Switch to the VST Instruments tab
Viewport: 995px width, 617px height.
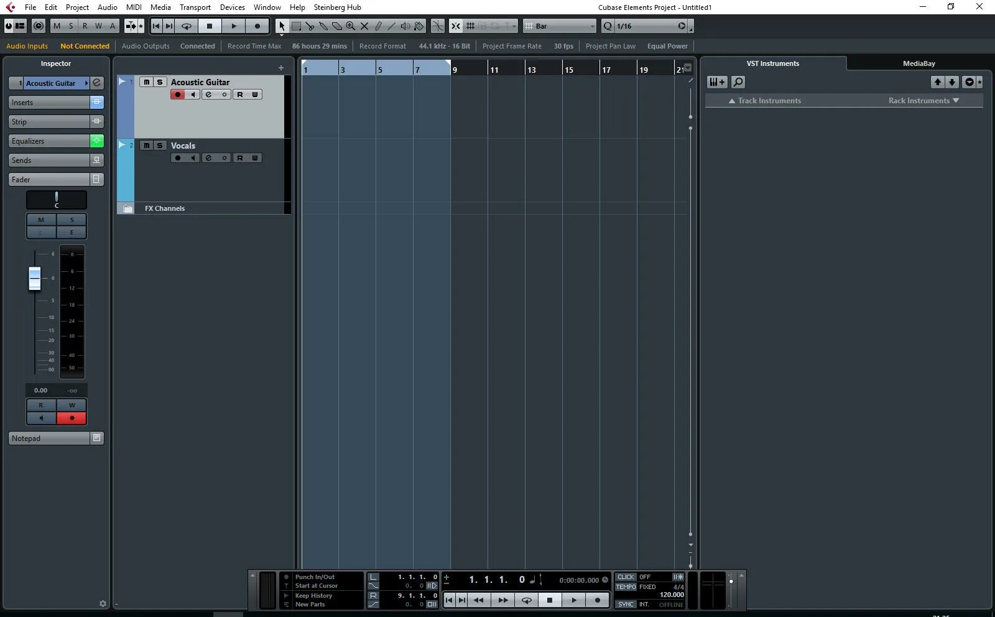click(x=773, y=63)
